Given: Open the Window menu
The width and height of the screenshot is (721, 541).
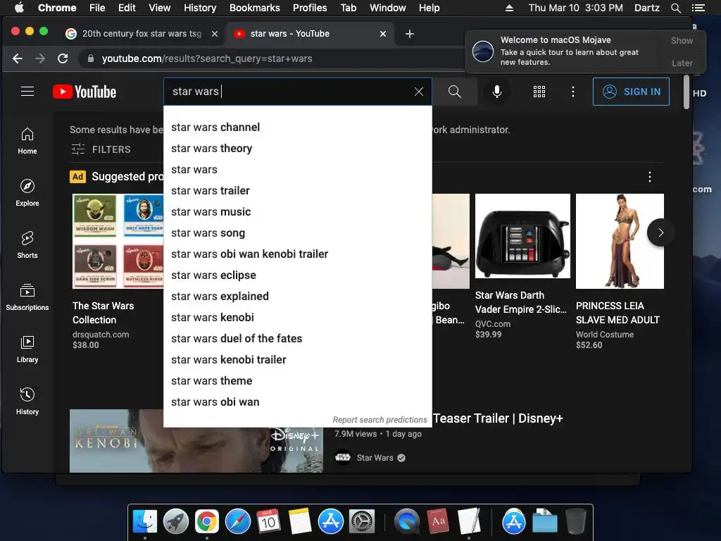Looking at the screenshot, I should 388,8.
